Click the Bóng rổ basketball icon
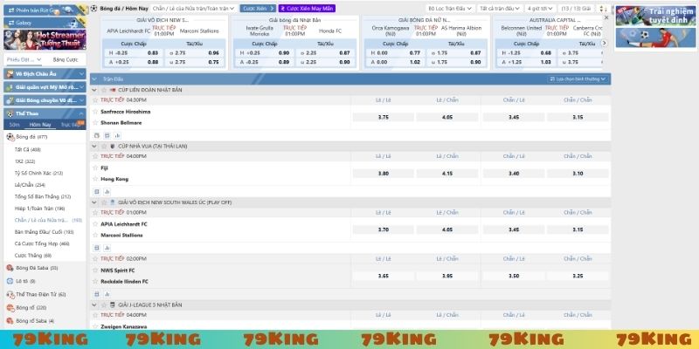Viewport: 699px width, 349px height. (10, 307)
